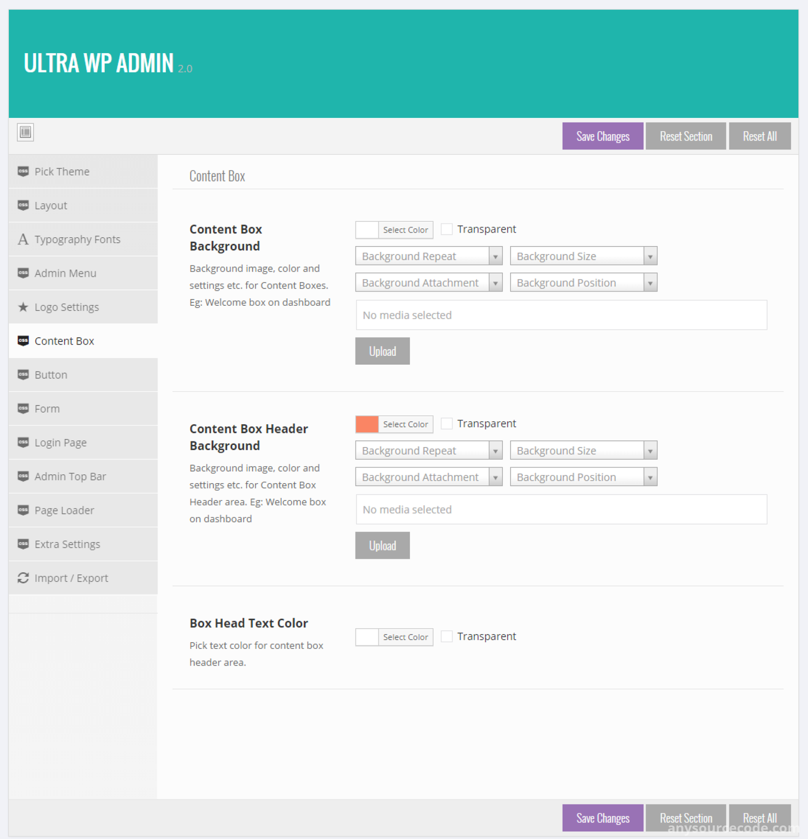The width and height of the screenshot is (808, 839).
Task: Click the CSS icon beside Login Page
Action: pyautogui.click(x=23, y=442)
